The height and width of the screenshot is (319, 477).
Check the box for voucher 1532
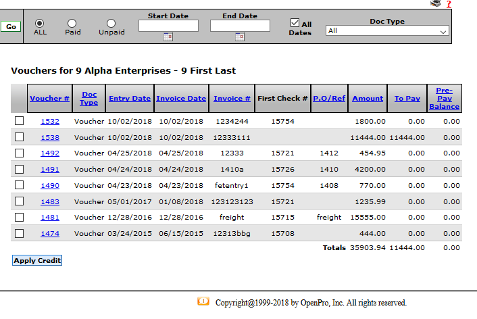(20, 121)
